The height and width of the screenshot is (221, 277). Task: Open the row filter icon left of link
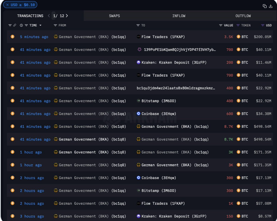(10, 25)
